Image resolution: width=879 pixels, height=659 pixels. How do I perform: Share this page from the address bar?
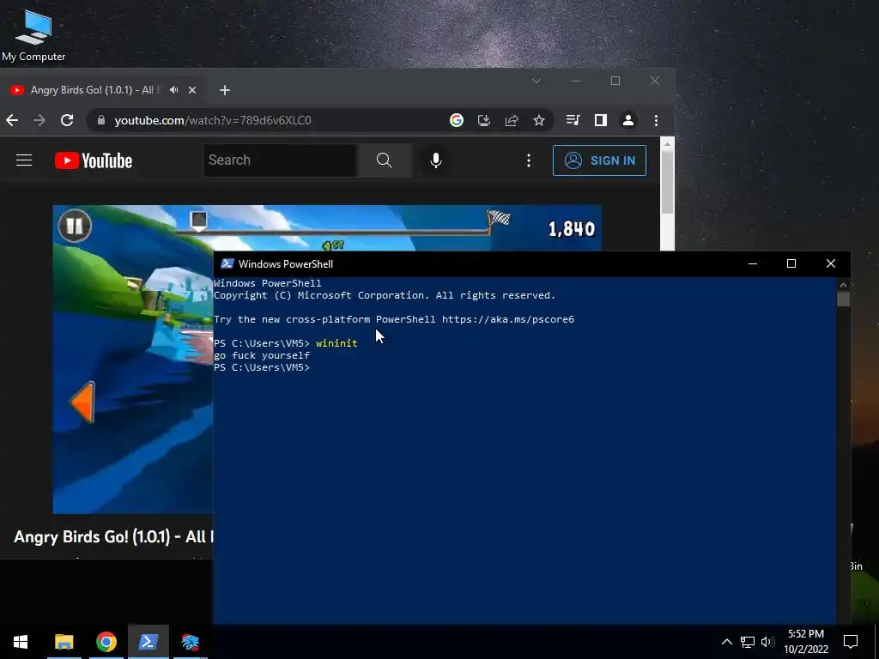point(512,120)
